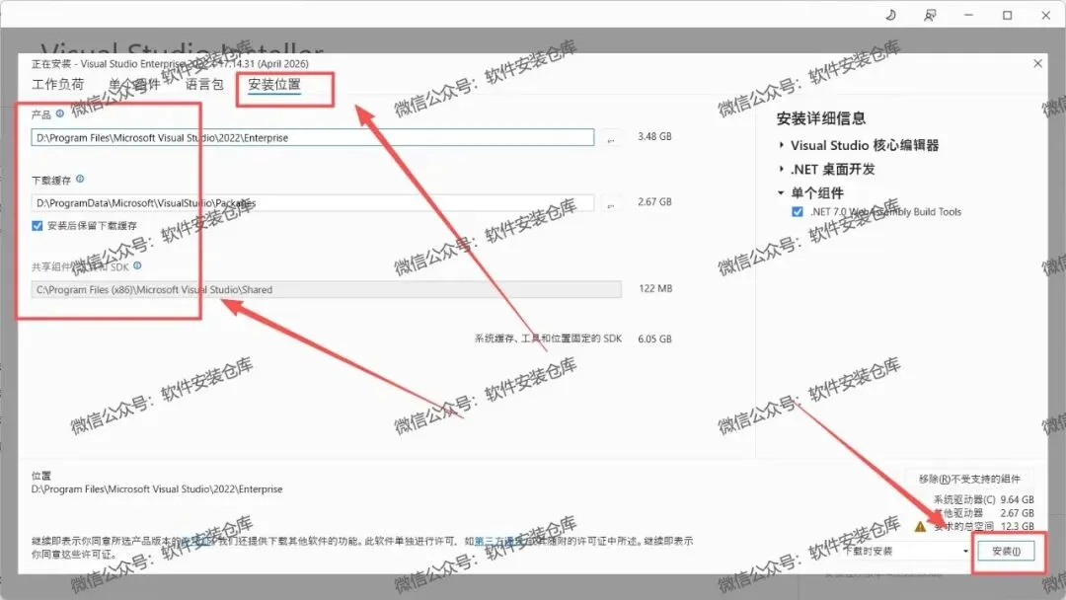
Task: Browse for the product install folder
Action: (611, 138)
